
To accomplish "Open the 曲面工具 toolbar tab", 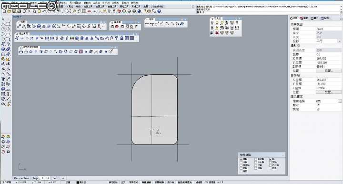I will click(100, 7).
